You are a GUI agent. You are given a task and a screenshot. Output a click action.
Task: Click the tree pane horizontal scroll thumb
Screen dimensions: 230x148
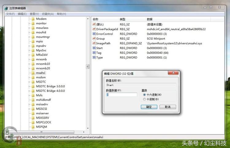pyautogui.click(x=41, y=132)
